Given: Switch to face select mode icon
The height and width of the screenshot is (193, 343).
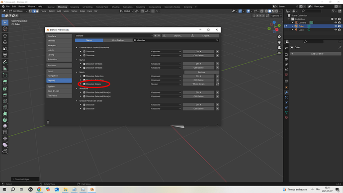Looking at the screenshot, I should click(x=37, y=11).
